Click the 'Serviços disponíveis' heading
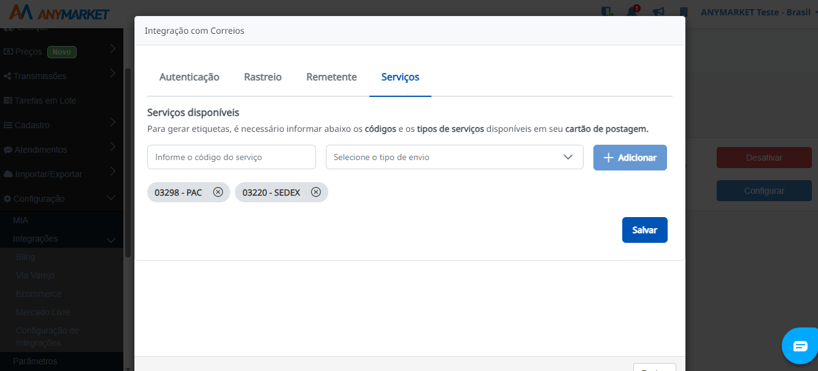This screenshot has height=371, width=818. coord(193,113)
